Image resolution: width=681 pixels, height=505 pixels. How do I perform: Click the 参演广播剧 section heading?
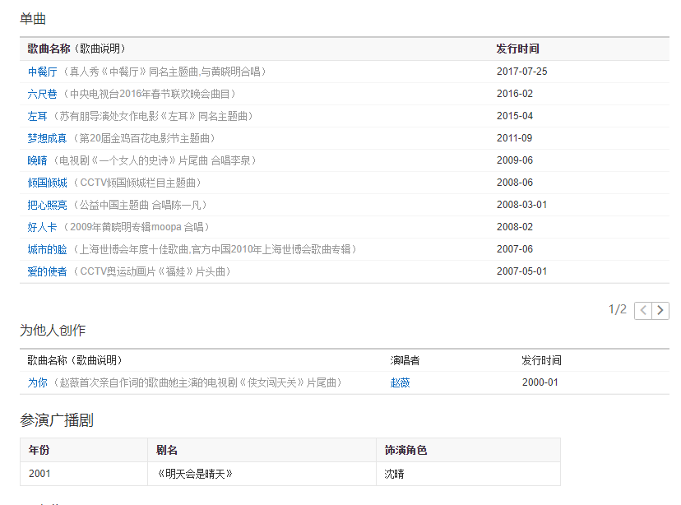[x=57, y=420]
